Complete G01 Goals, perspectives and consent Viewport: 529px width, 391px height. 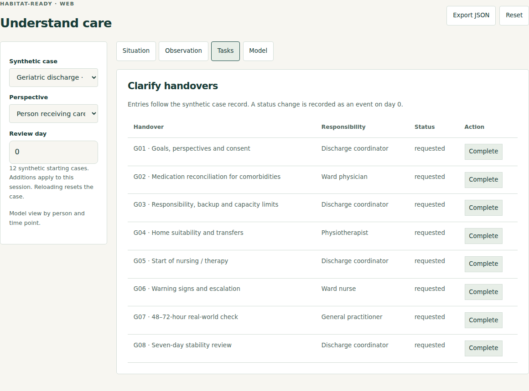pos(483,152)
